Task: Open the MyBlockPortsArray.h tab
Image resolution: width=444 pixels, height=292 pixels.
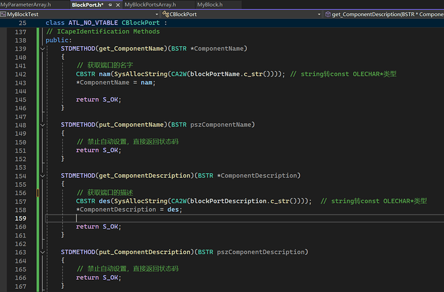Action: pyautogui.click(x=151, y=4)
